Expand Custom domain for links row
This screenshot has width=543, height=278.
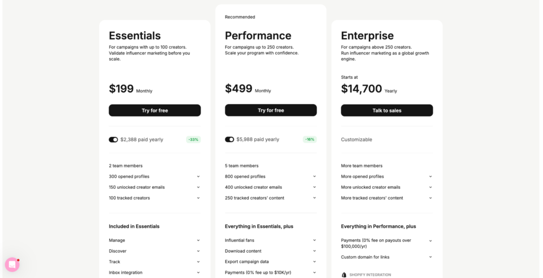click(x=431, y=257)
